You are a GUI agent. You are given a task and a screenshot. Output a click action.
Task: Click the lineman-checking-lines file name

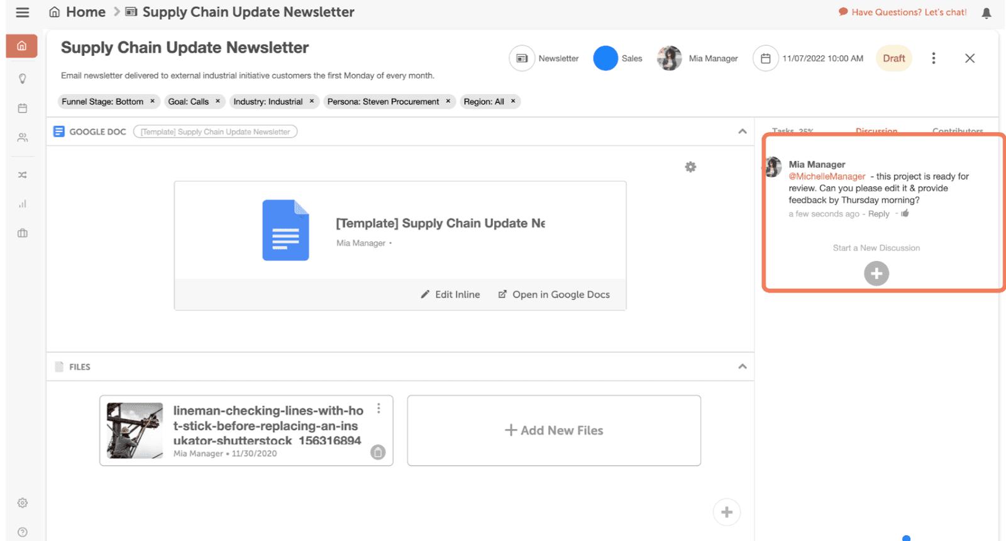coord(268,425)
